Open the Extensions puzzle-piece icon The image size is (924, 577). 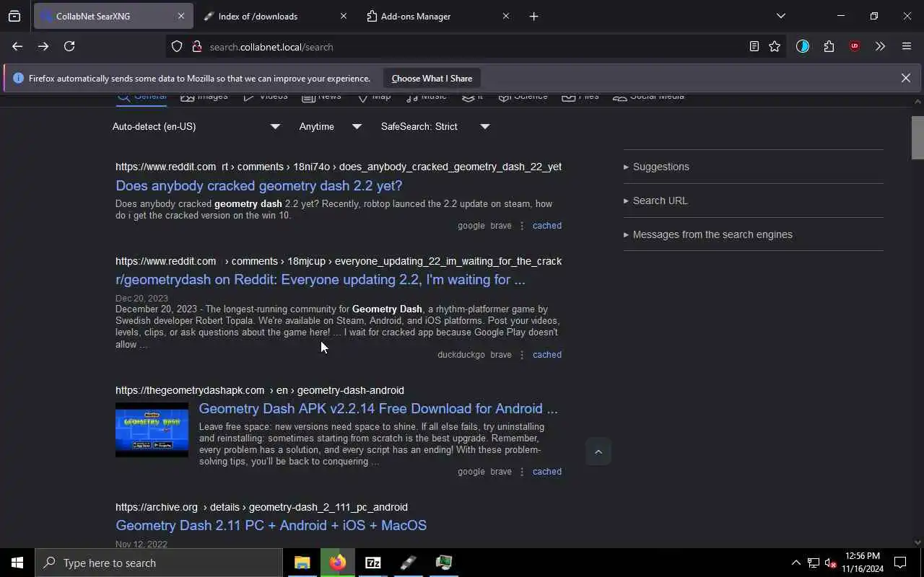[x=829, y=46]
